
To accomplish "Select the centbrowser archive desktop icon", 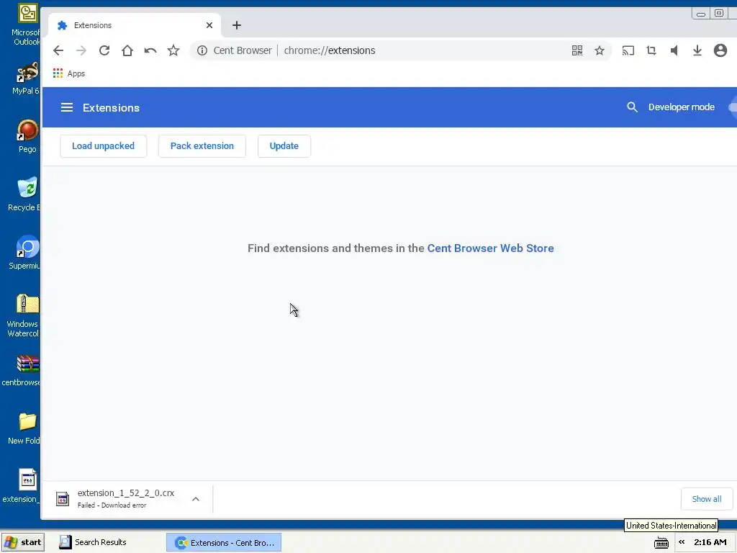I will pos(22,371).
